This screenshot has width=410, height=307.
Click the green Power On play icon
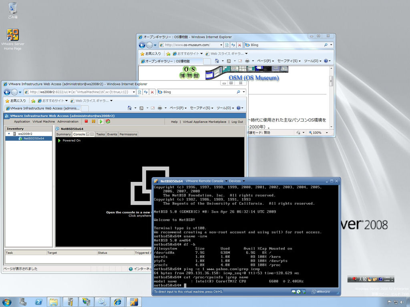pos(100,122)
